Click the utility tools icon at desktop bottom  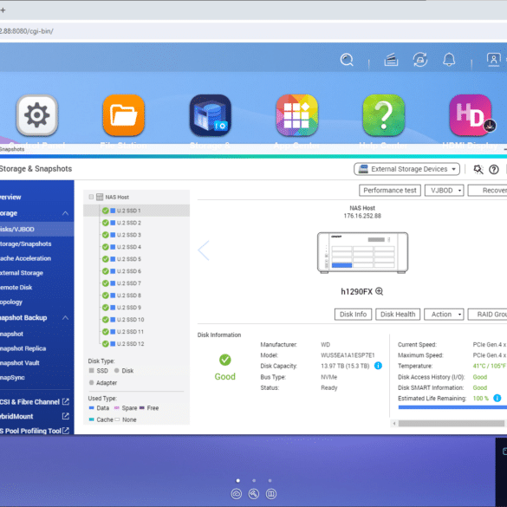pyautogui.click(x=253, y=494)
